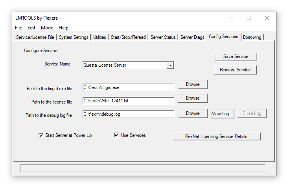Toggle the Use Services checkbox
The image size is (291, 189).
tap(116, 135)
